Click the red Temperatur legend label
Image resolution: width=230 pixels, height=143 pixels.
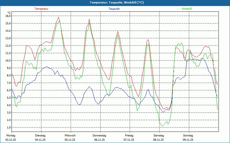[41, 9]
